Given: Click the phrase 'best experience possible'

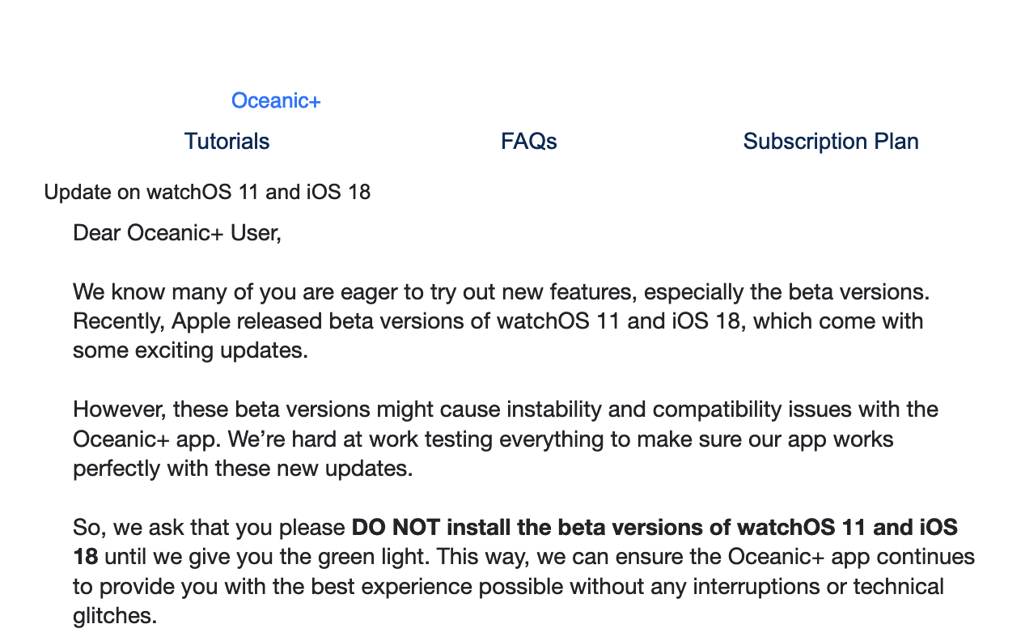Looking at the screenshot, I should (473, 586).
